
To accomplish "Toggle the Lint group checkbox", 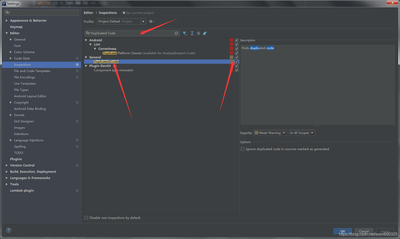I will tap(237, 44).
